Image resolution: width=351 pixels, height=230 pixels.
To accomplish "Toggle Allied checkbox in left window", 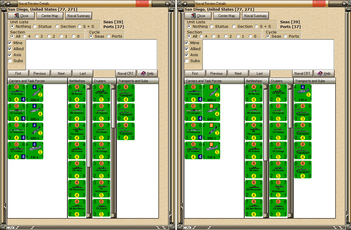I will [10, 49].
